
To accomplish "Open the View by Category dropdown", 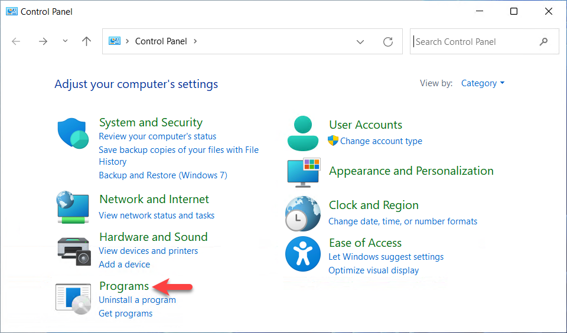I will pos(483,83).
